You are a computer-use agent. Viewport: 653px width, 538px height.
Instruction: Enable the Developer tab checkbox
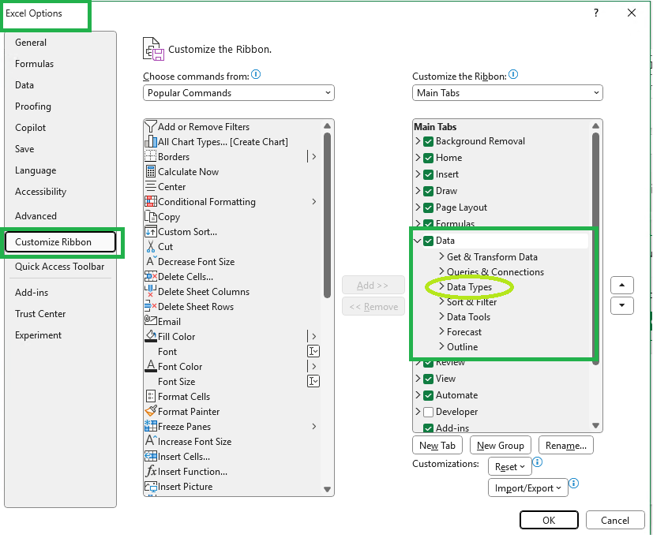coord(428,412)
